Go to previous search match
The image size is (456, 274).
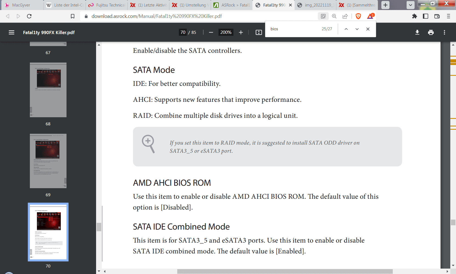click(346, 29)
